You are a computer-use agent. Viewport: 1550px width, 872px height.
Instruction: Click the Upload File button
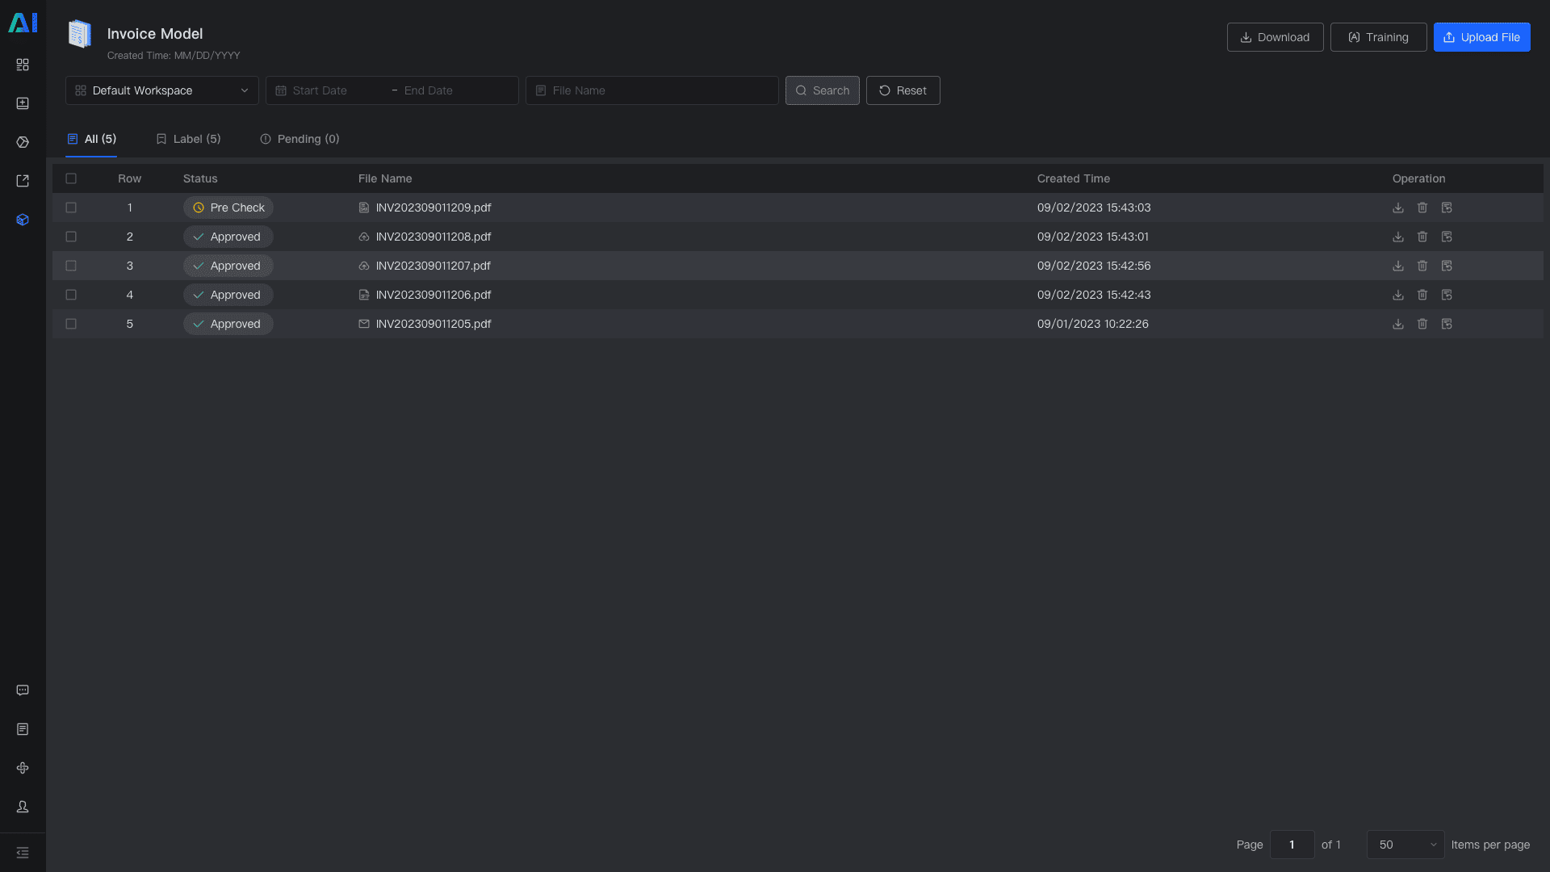click(x=1481, y=37)
